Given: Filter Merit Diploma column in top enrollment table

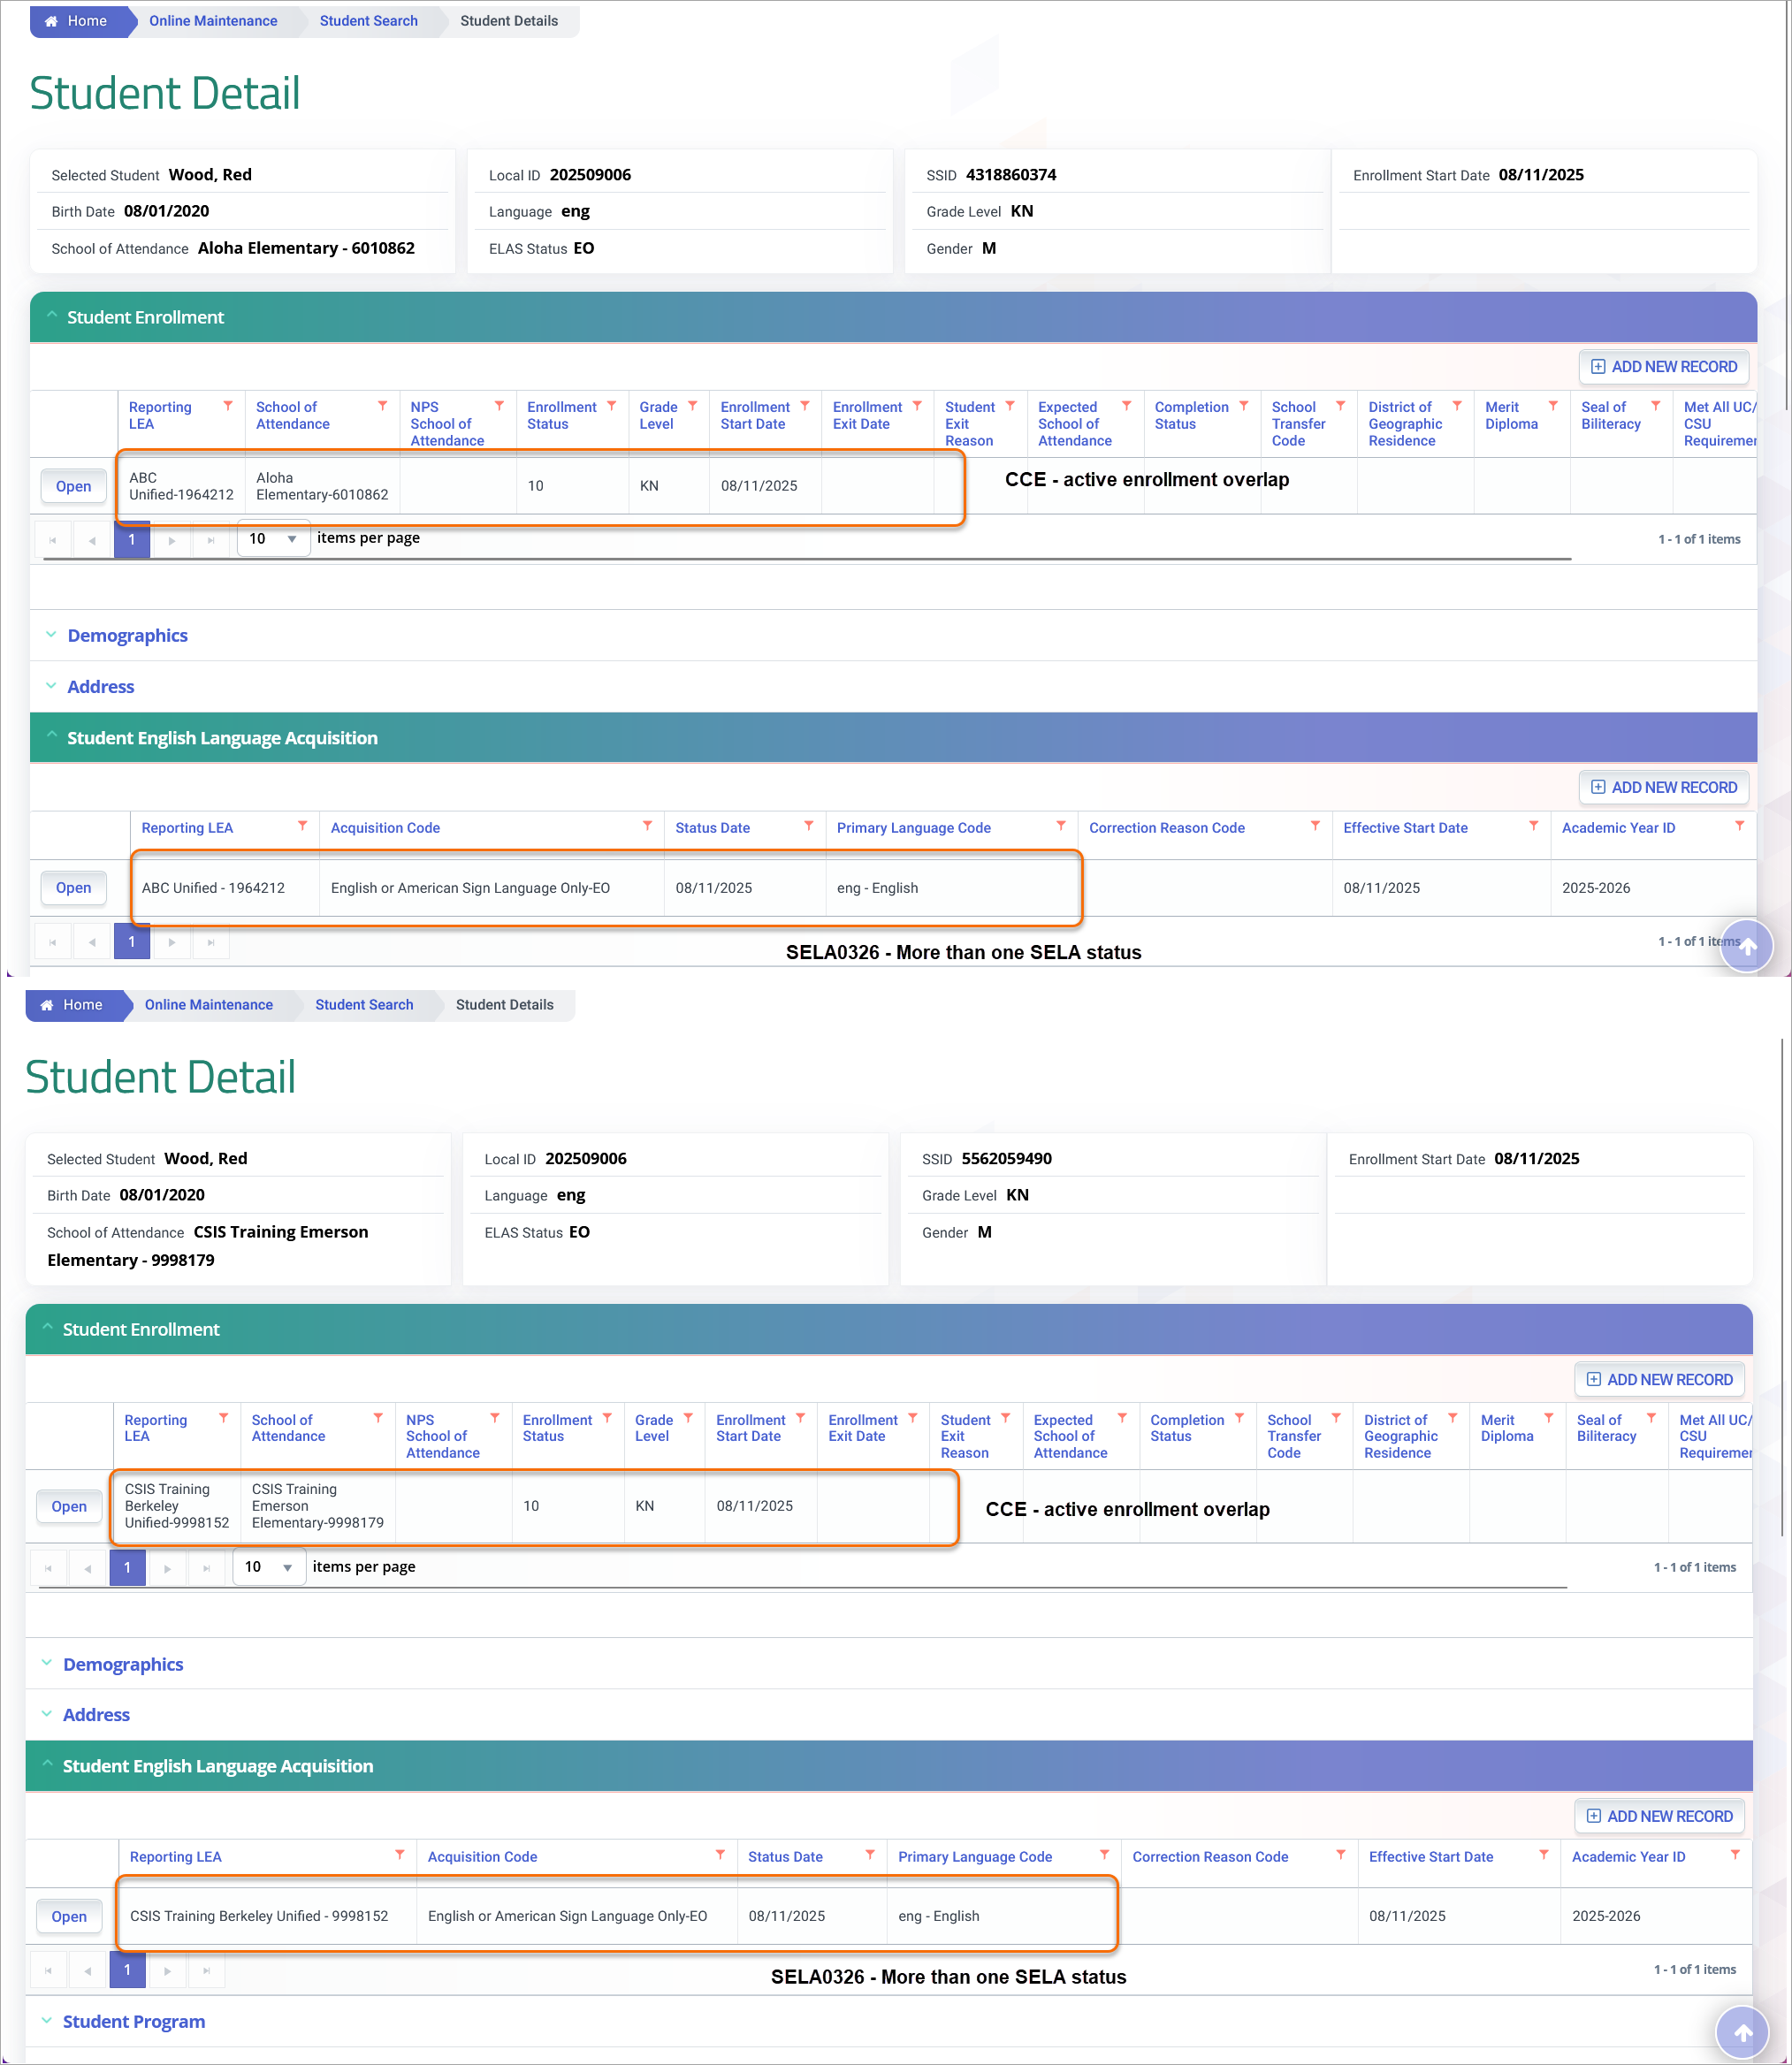Looking at the screenshot, I should point(1553,406).
